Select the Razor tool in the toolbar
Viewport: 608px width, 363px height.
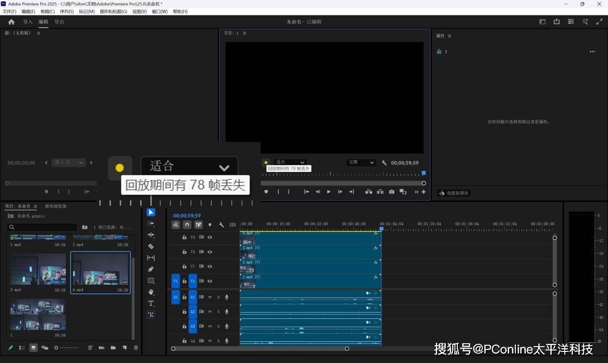(x=151, y=246)
